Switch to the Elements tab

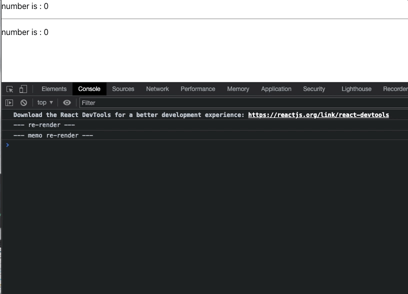click(x=54, y=89)
